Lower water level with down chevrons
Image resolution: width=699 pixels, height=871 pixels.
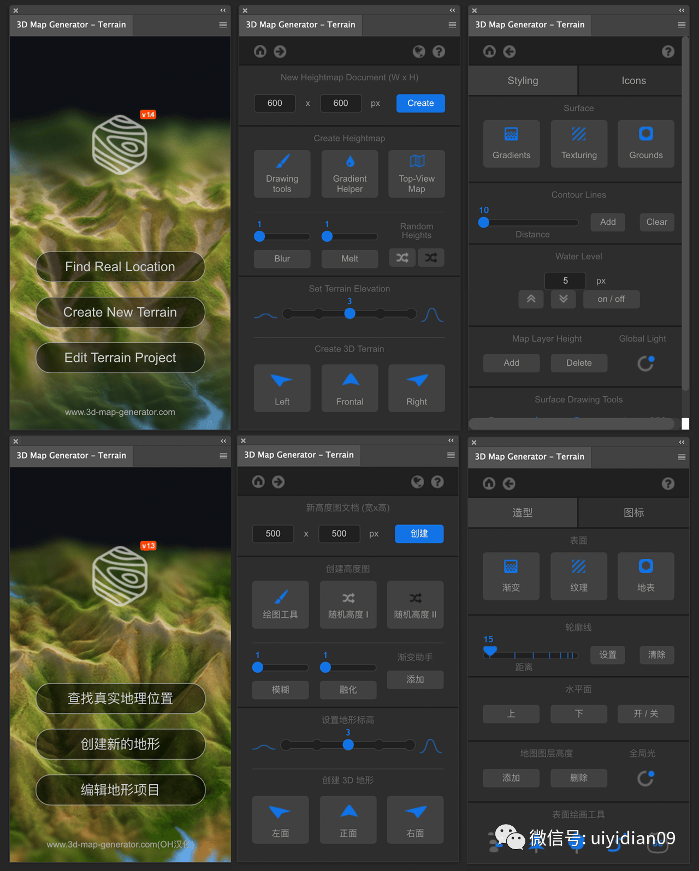click(x=564, y=299)
